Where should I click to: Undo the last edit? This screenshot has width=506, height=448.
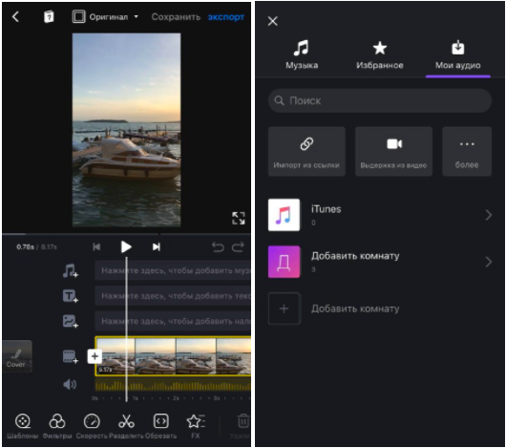pos(218,246)
